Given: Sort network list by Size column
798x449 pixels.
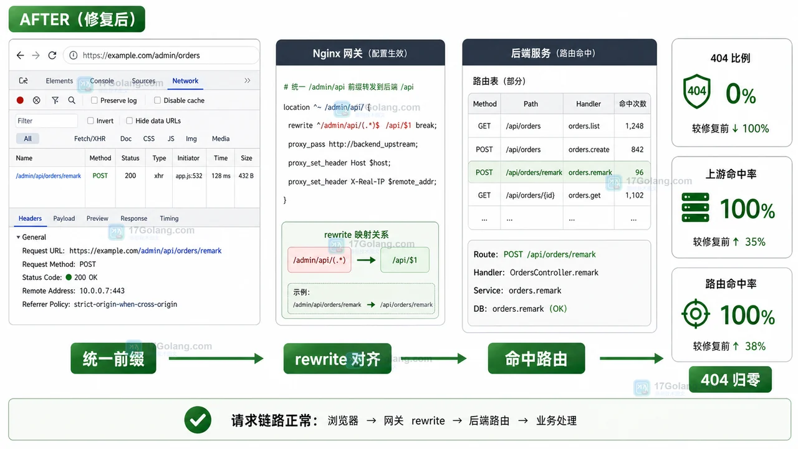Looking at the screenshot, I should tap(247, 158).
